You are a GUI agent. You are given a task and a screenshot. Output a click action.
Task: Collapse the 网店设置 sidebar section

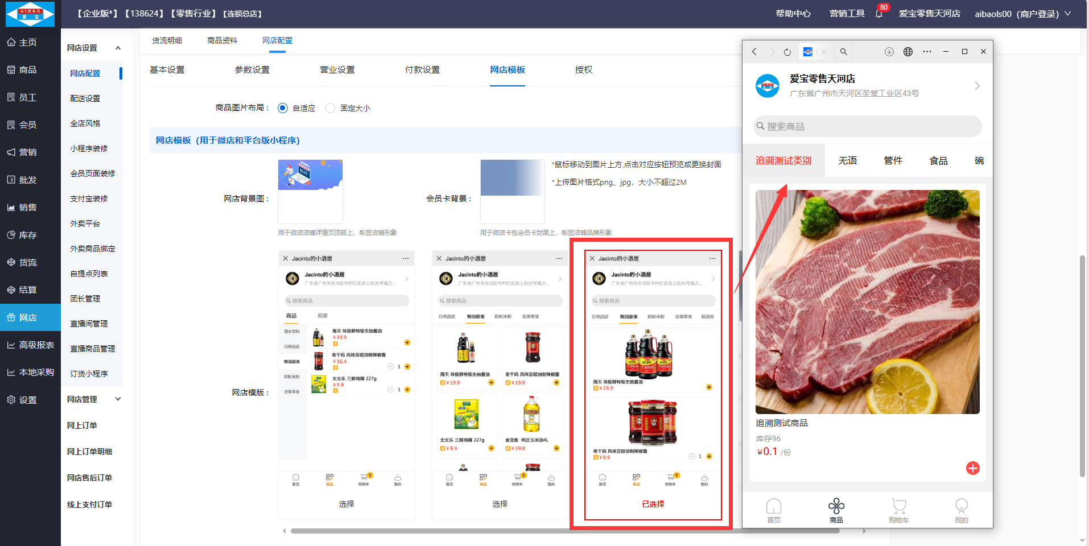pyautogui.click(x=118, y=48)
